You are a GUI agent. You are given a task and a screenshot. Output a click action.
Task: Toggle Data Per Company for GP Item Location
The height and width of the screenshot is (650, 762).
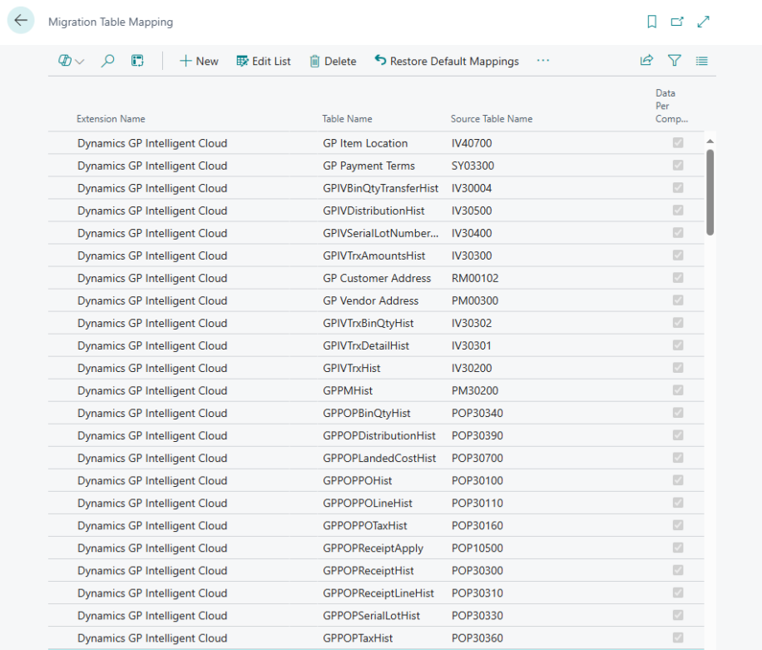coord(677,143)
